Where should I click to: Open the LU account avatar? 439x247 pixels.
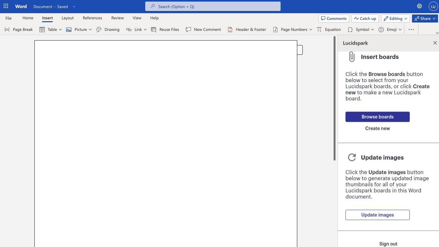tap(433, 6)
